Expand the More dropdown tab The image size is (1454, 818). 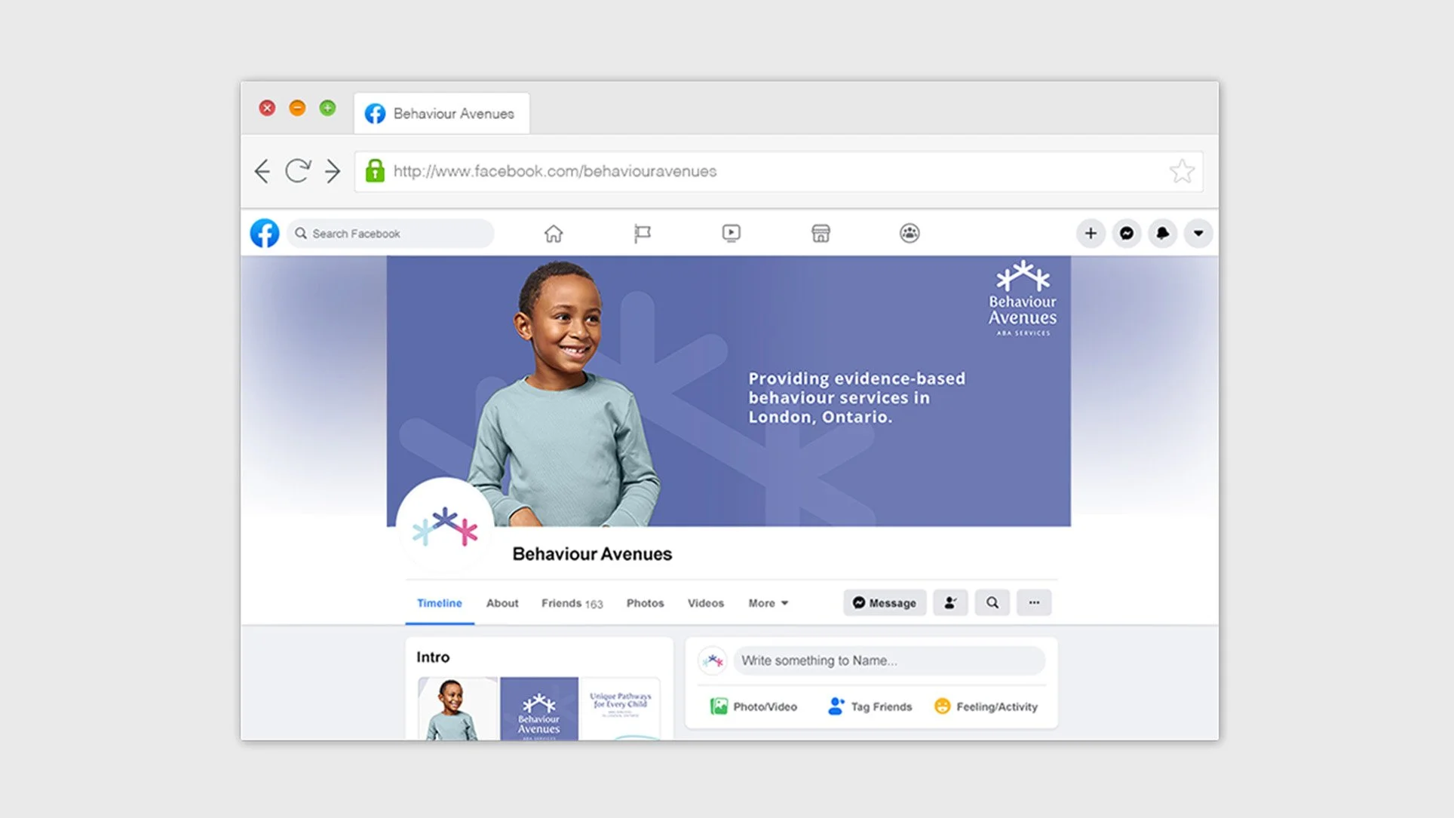click(x=768, y=603)
